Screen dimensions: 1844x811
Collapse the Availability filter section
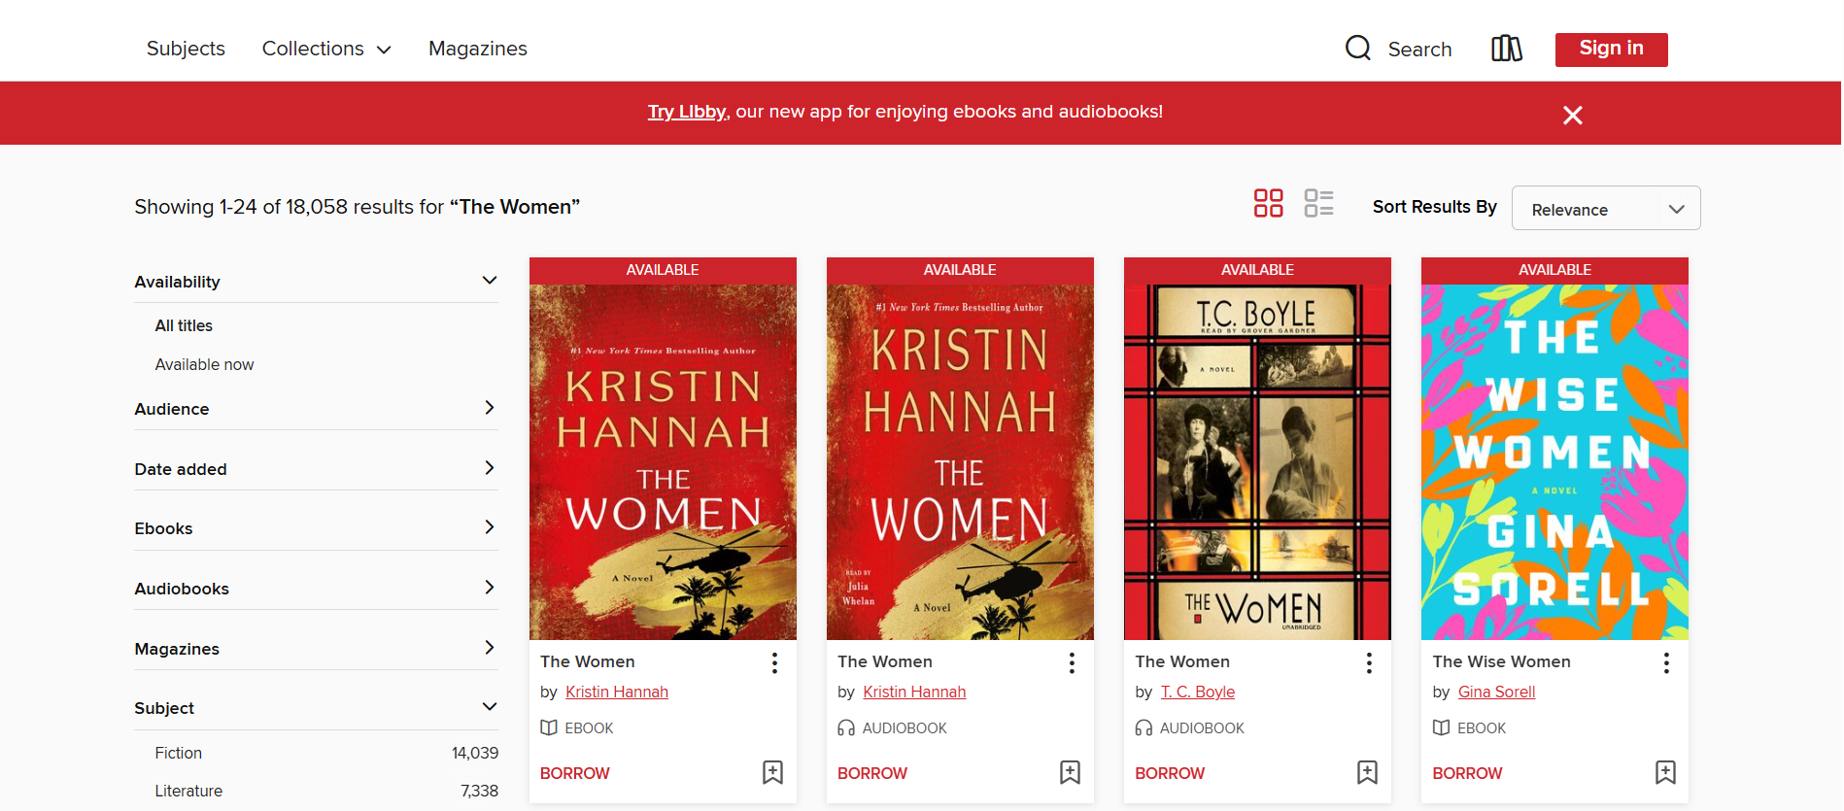point(489,281)
